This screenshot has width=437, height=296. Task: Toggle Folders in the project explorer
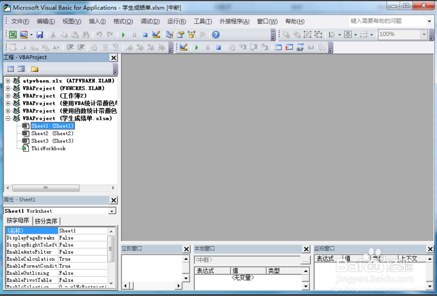point(35,69)
